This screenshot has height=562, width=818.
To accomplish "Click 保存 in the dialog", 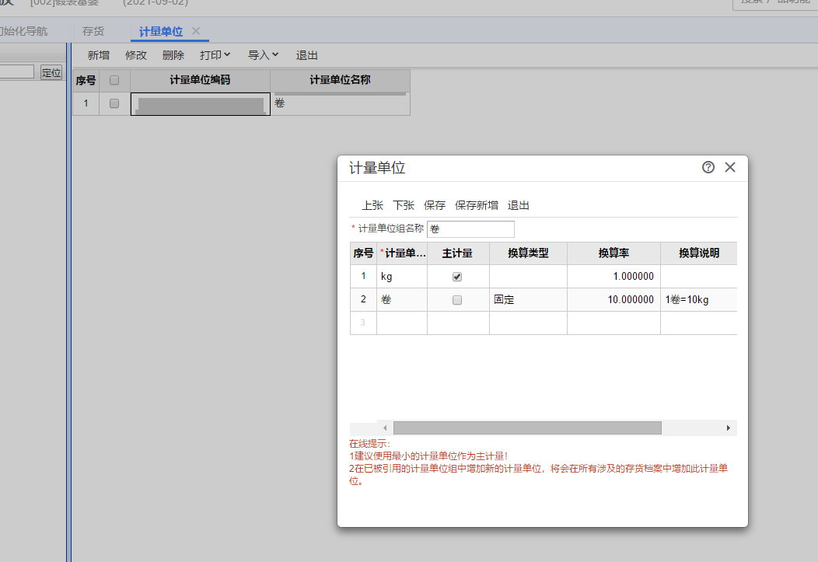I will (x=435, y=205).
